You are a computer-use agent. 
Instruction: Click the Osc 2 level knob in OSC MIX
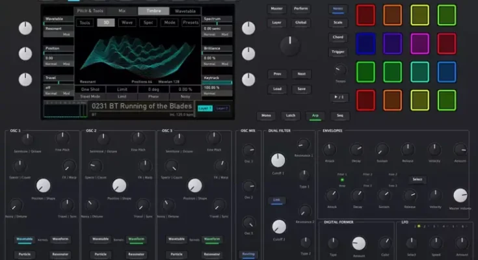tap(248, 187)
